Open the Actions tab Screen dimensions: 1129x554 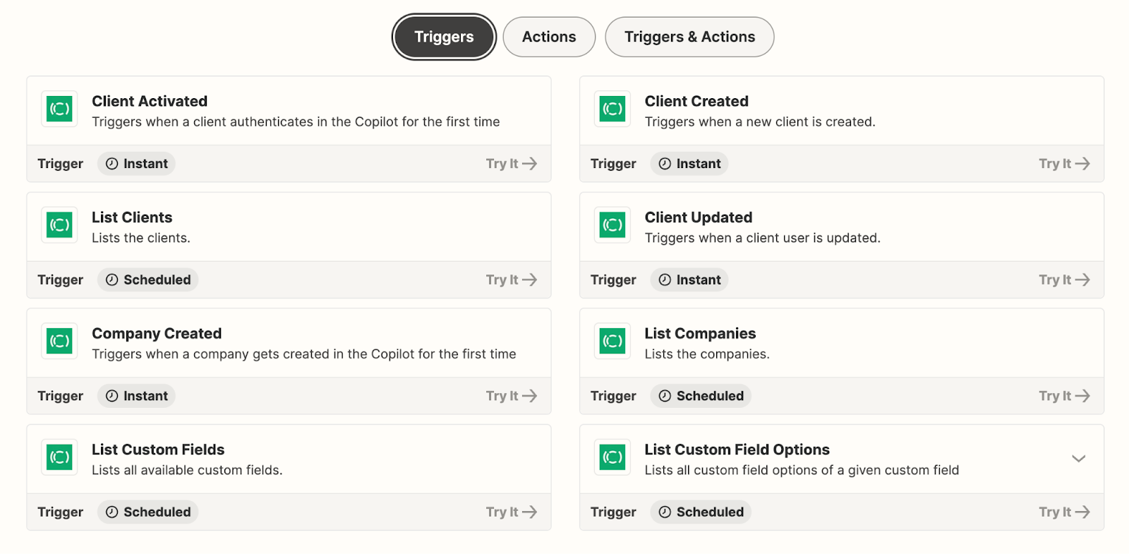[x=549, y=37]
